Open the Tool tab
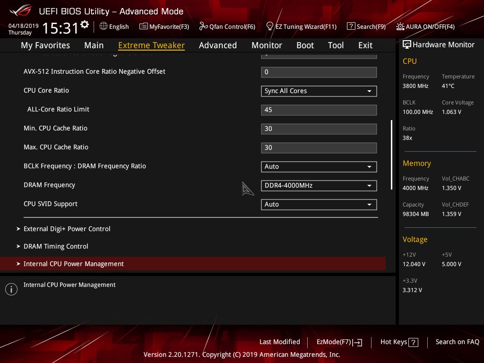 336,45
